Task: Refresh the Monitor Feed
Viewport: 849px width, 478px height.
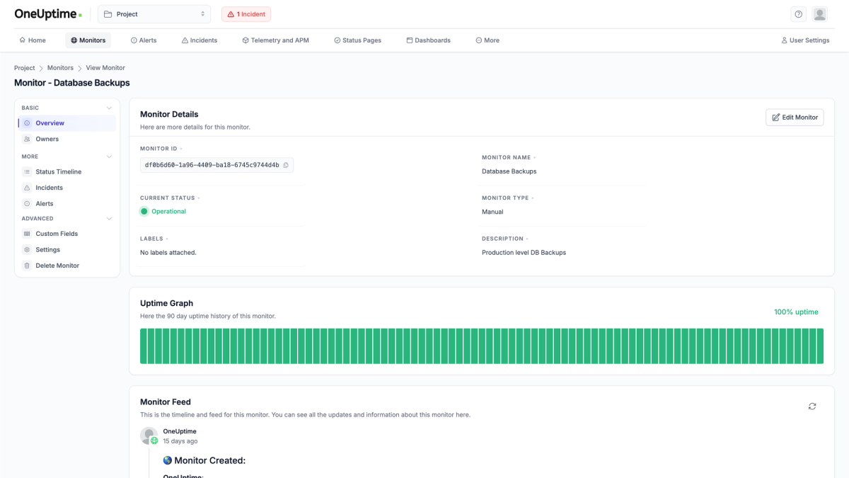Action: pos(812,406)
